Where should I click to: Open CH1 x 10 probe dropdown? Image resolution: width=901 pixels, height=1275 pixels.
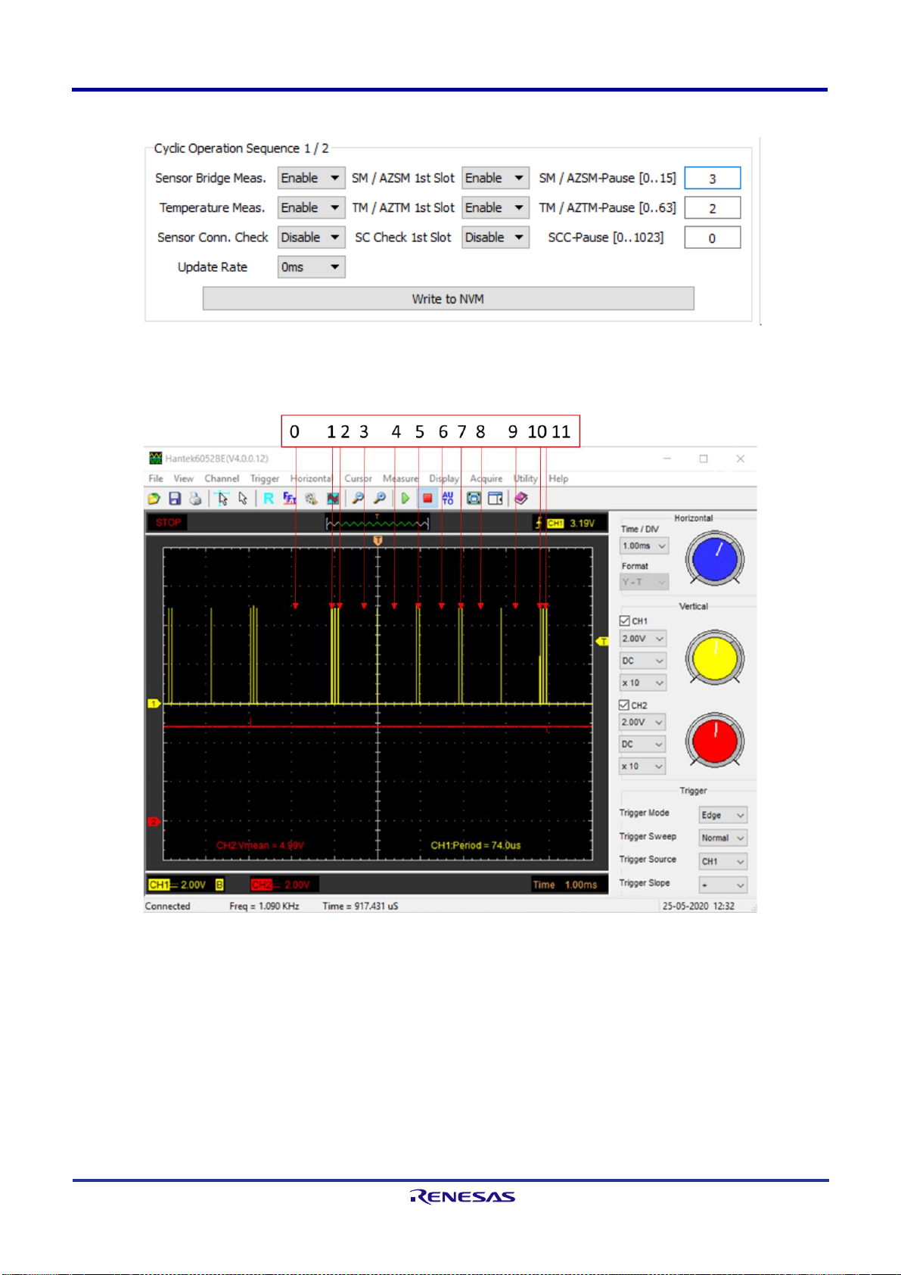[x=643, y=683]
